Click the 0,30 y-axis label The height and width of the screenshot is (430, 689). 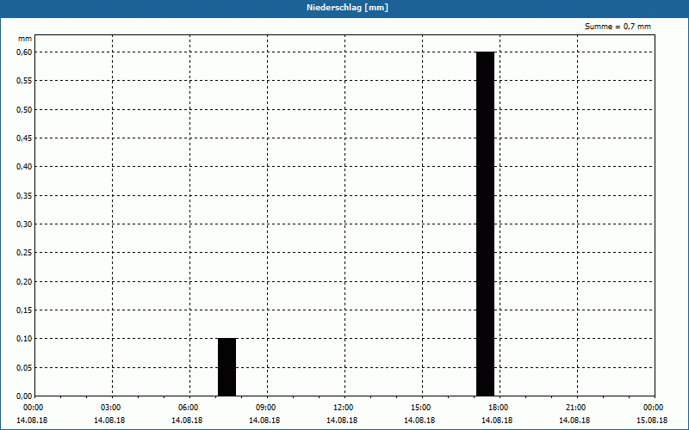[x=24, y=224]
